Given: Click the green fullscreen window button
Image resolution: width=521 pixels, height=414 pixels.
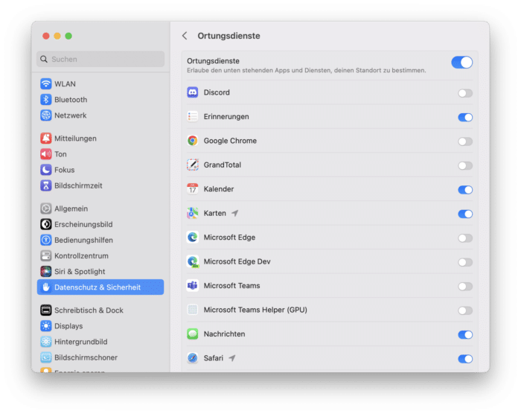Looking at the screenshot, I should point(68,36).
